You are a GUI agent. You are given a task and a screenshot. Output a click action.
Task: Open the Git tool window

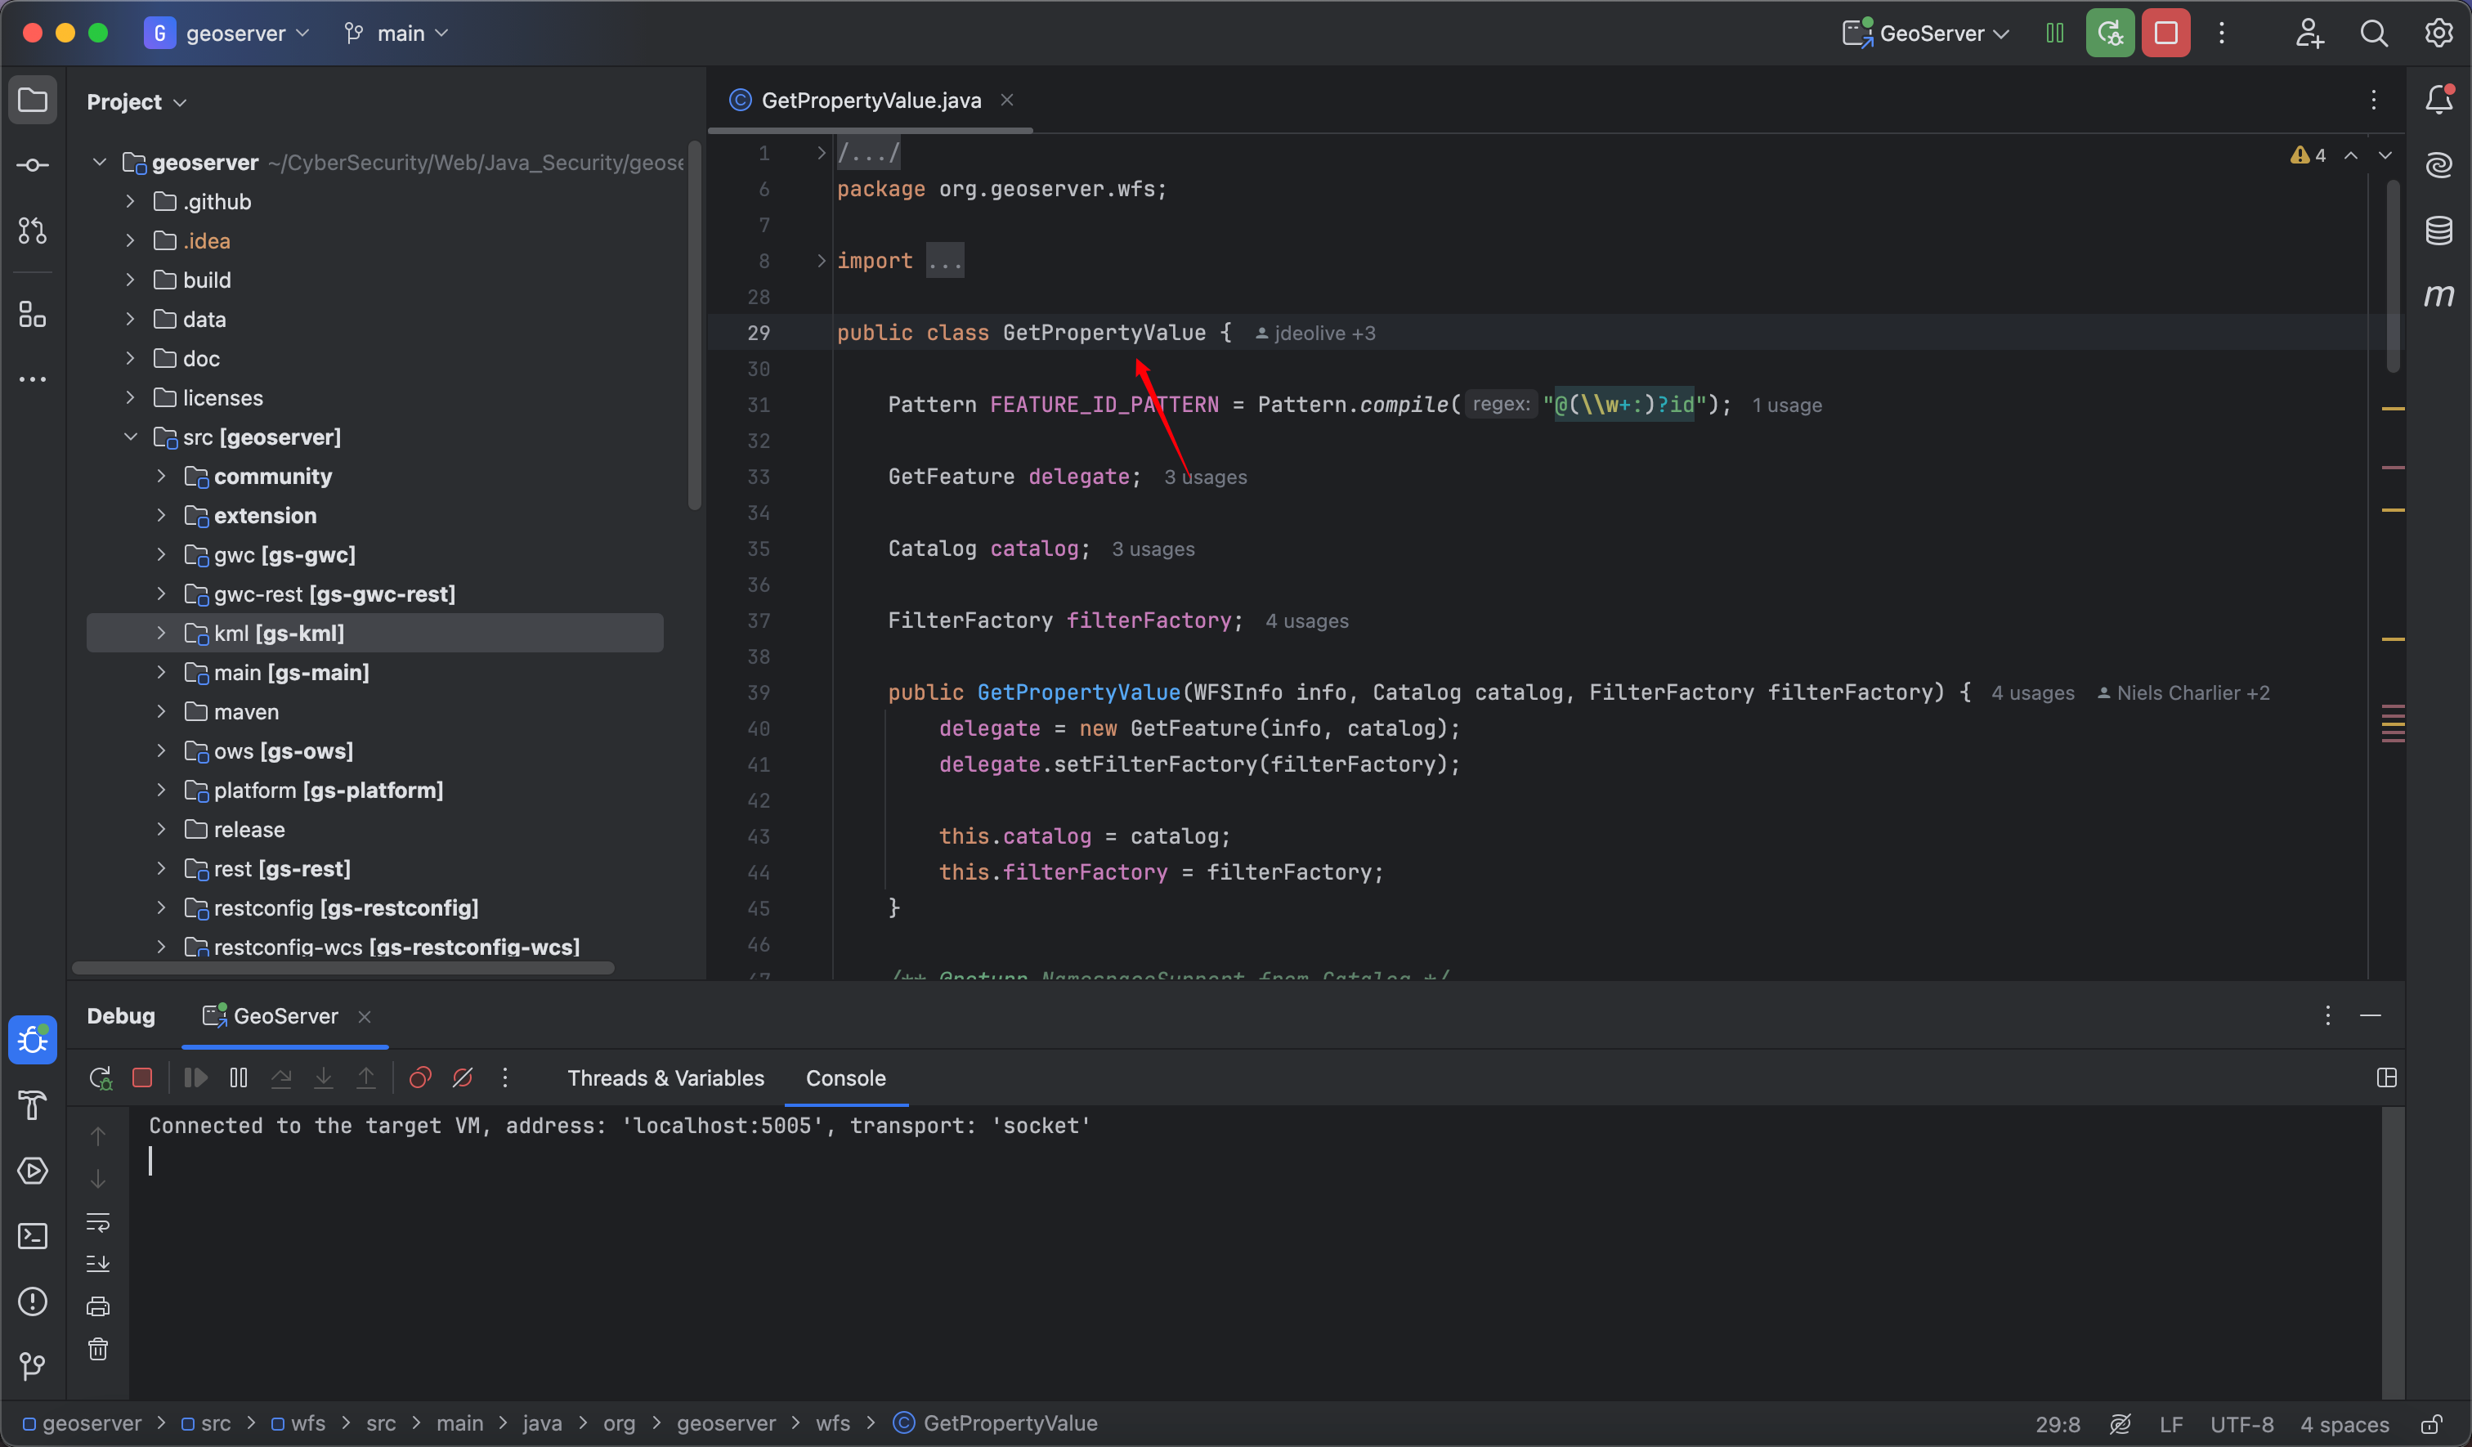point(33,1365)
